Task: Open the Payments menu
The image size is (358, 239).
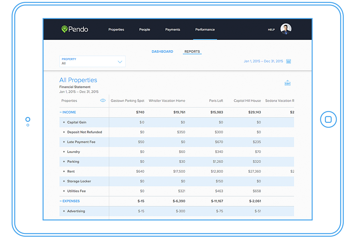Action: pyautogui.click(x=173, y=29)
